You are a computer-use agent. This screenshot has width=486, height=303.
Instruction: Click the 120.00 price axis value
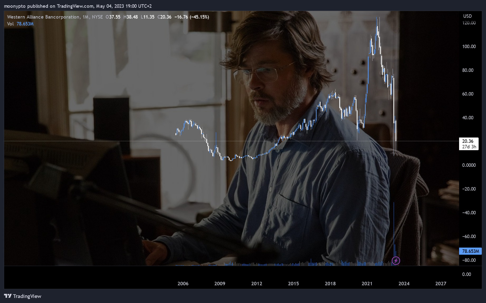click(469, 23)
